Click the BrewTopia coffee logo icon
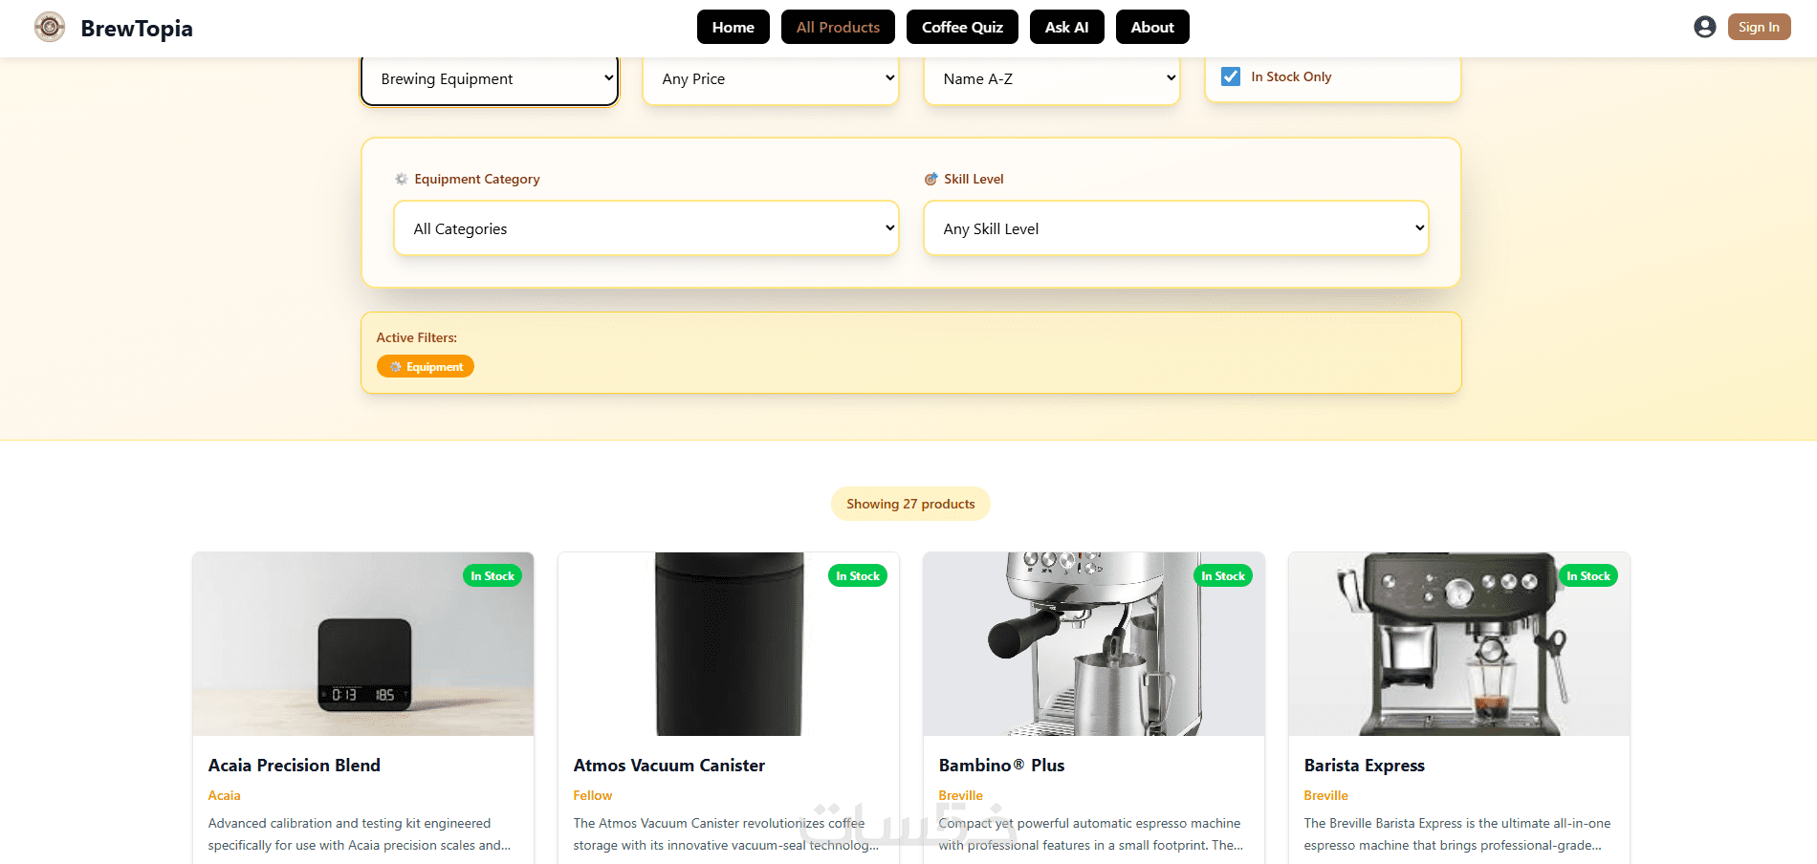1817x864 pixels. (x=50, y=27)
